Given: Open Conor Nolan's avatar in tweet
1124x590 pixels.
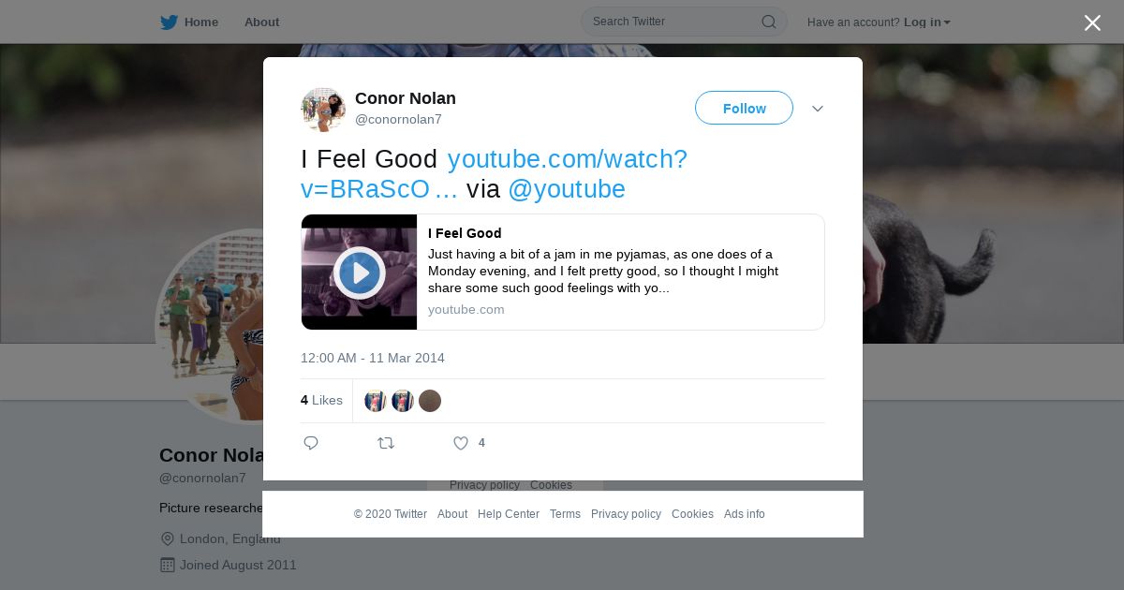Looking at the screenshot, I should tap(323, 110).
